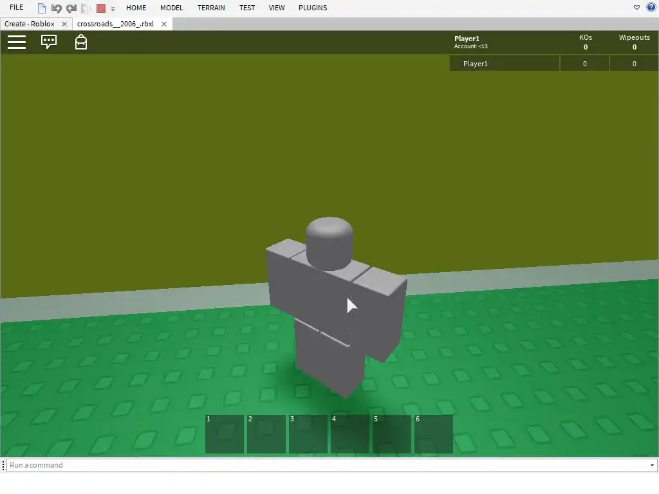Collapse the ribbon with the chevron icon

point(636,8)
